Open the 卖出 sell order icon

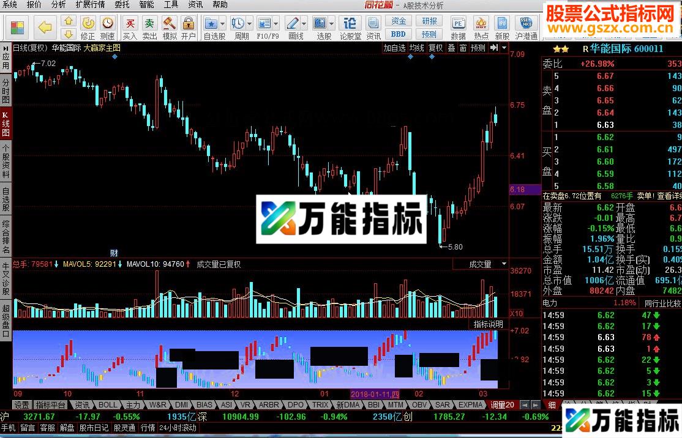149,27
